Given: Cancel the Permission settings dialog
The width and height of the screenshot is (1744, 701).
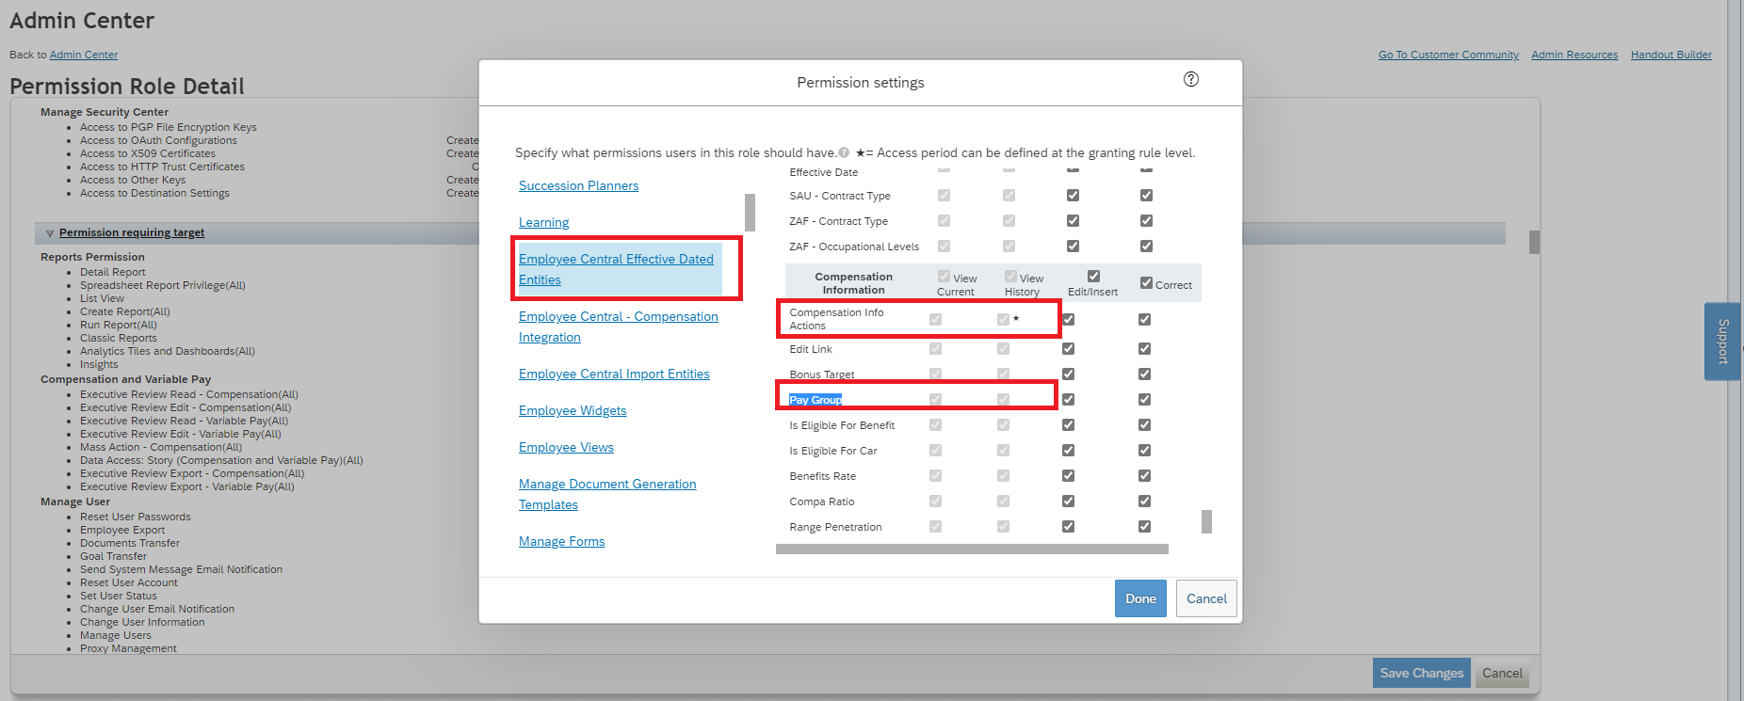Looking at the screenshot, I should (x=1206, y=598).
